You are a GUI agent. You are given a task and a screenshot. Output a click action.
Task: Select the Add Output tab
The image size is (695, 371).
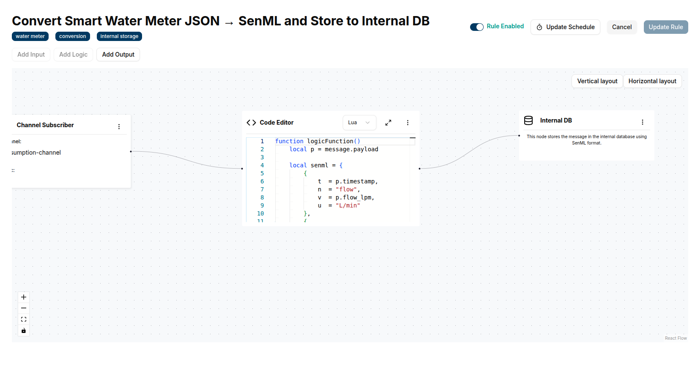tap(118, 55)
